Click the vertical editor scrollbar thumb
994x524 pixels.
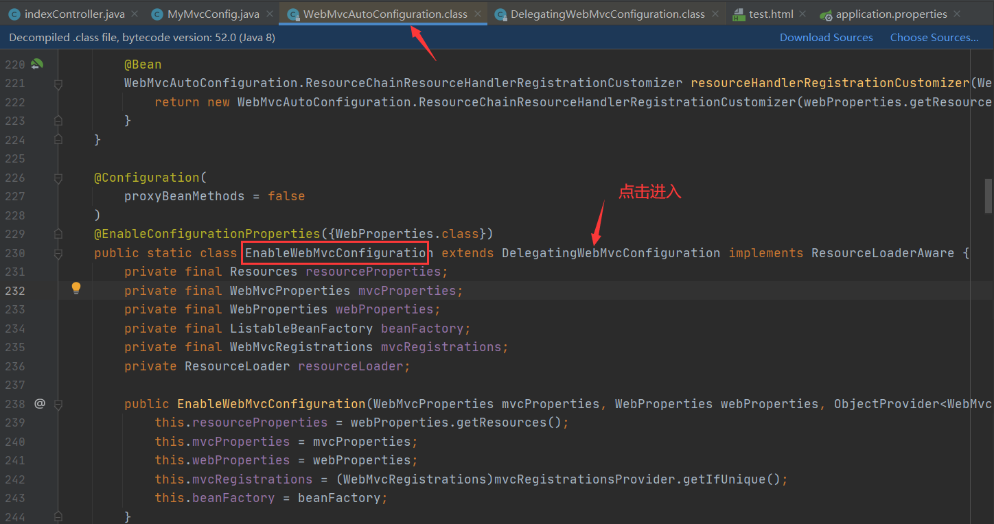click(989, 197)
